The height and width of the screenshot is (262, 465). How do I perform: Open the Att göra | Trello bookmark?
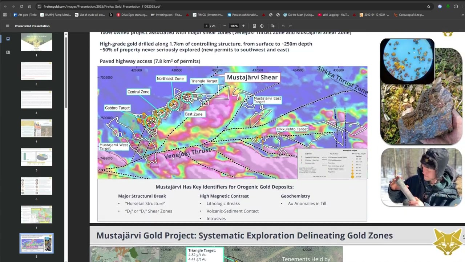click(25, 15)
